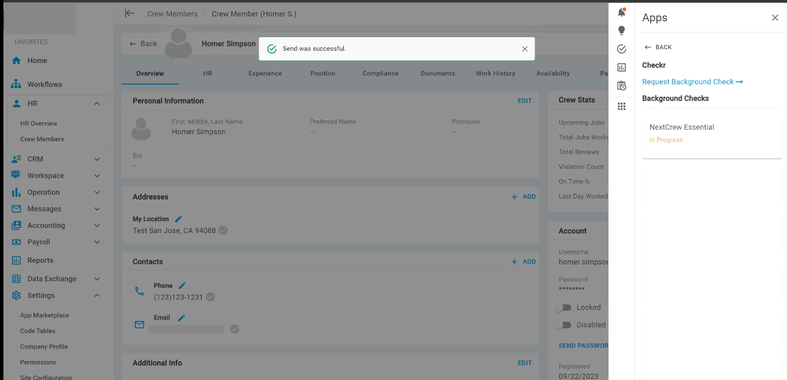The image size is (787, 380).
Task: Open the Availability tab
Action: pyautogui.click(x=553, y=73)
